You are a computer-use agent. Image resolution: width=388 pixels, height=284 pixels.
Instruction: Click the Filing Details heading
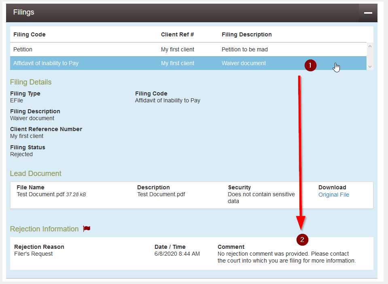(31, 82)
